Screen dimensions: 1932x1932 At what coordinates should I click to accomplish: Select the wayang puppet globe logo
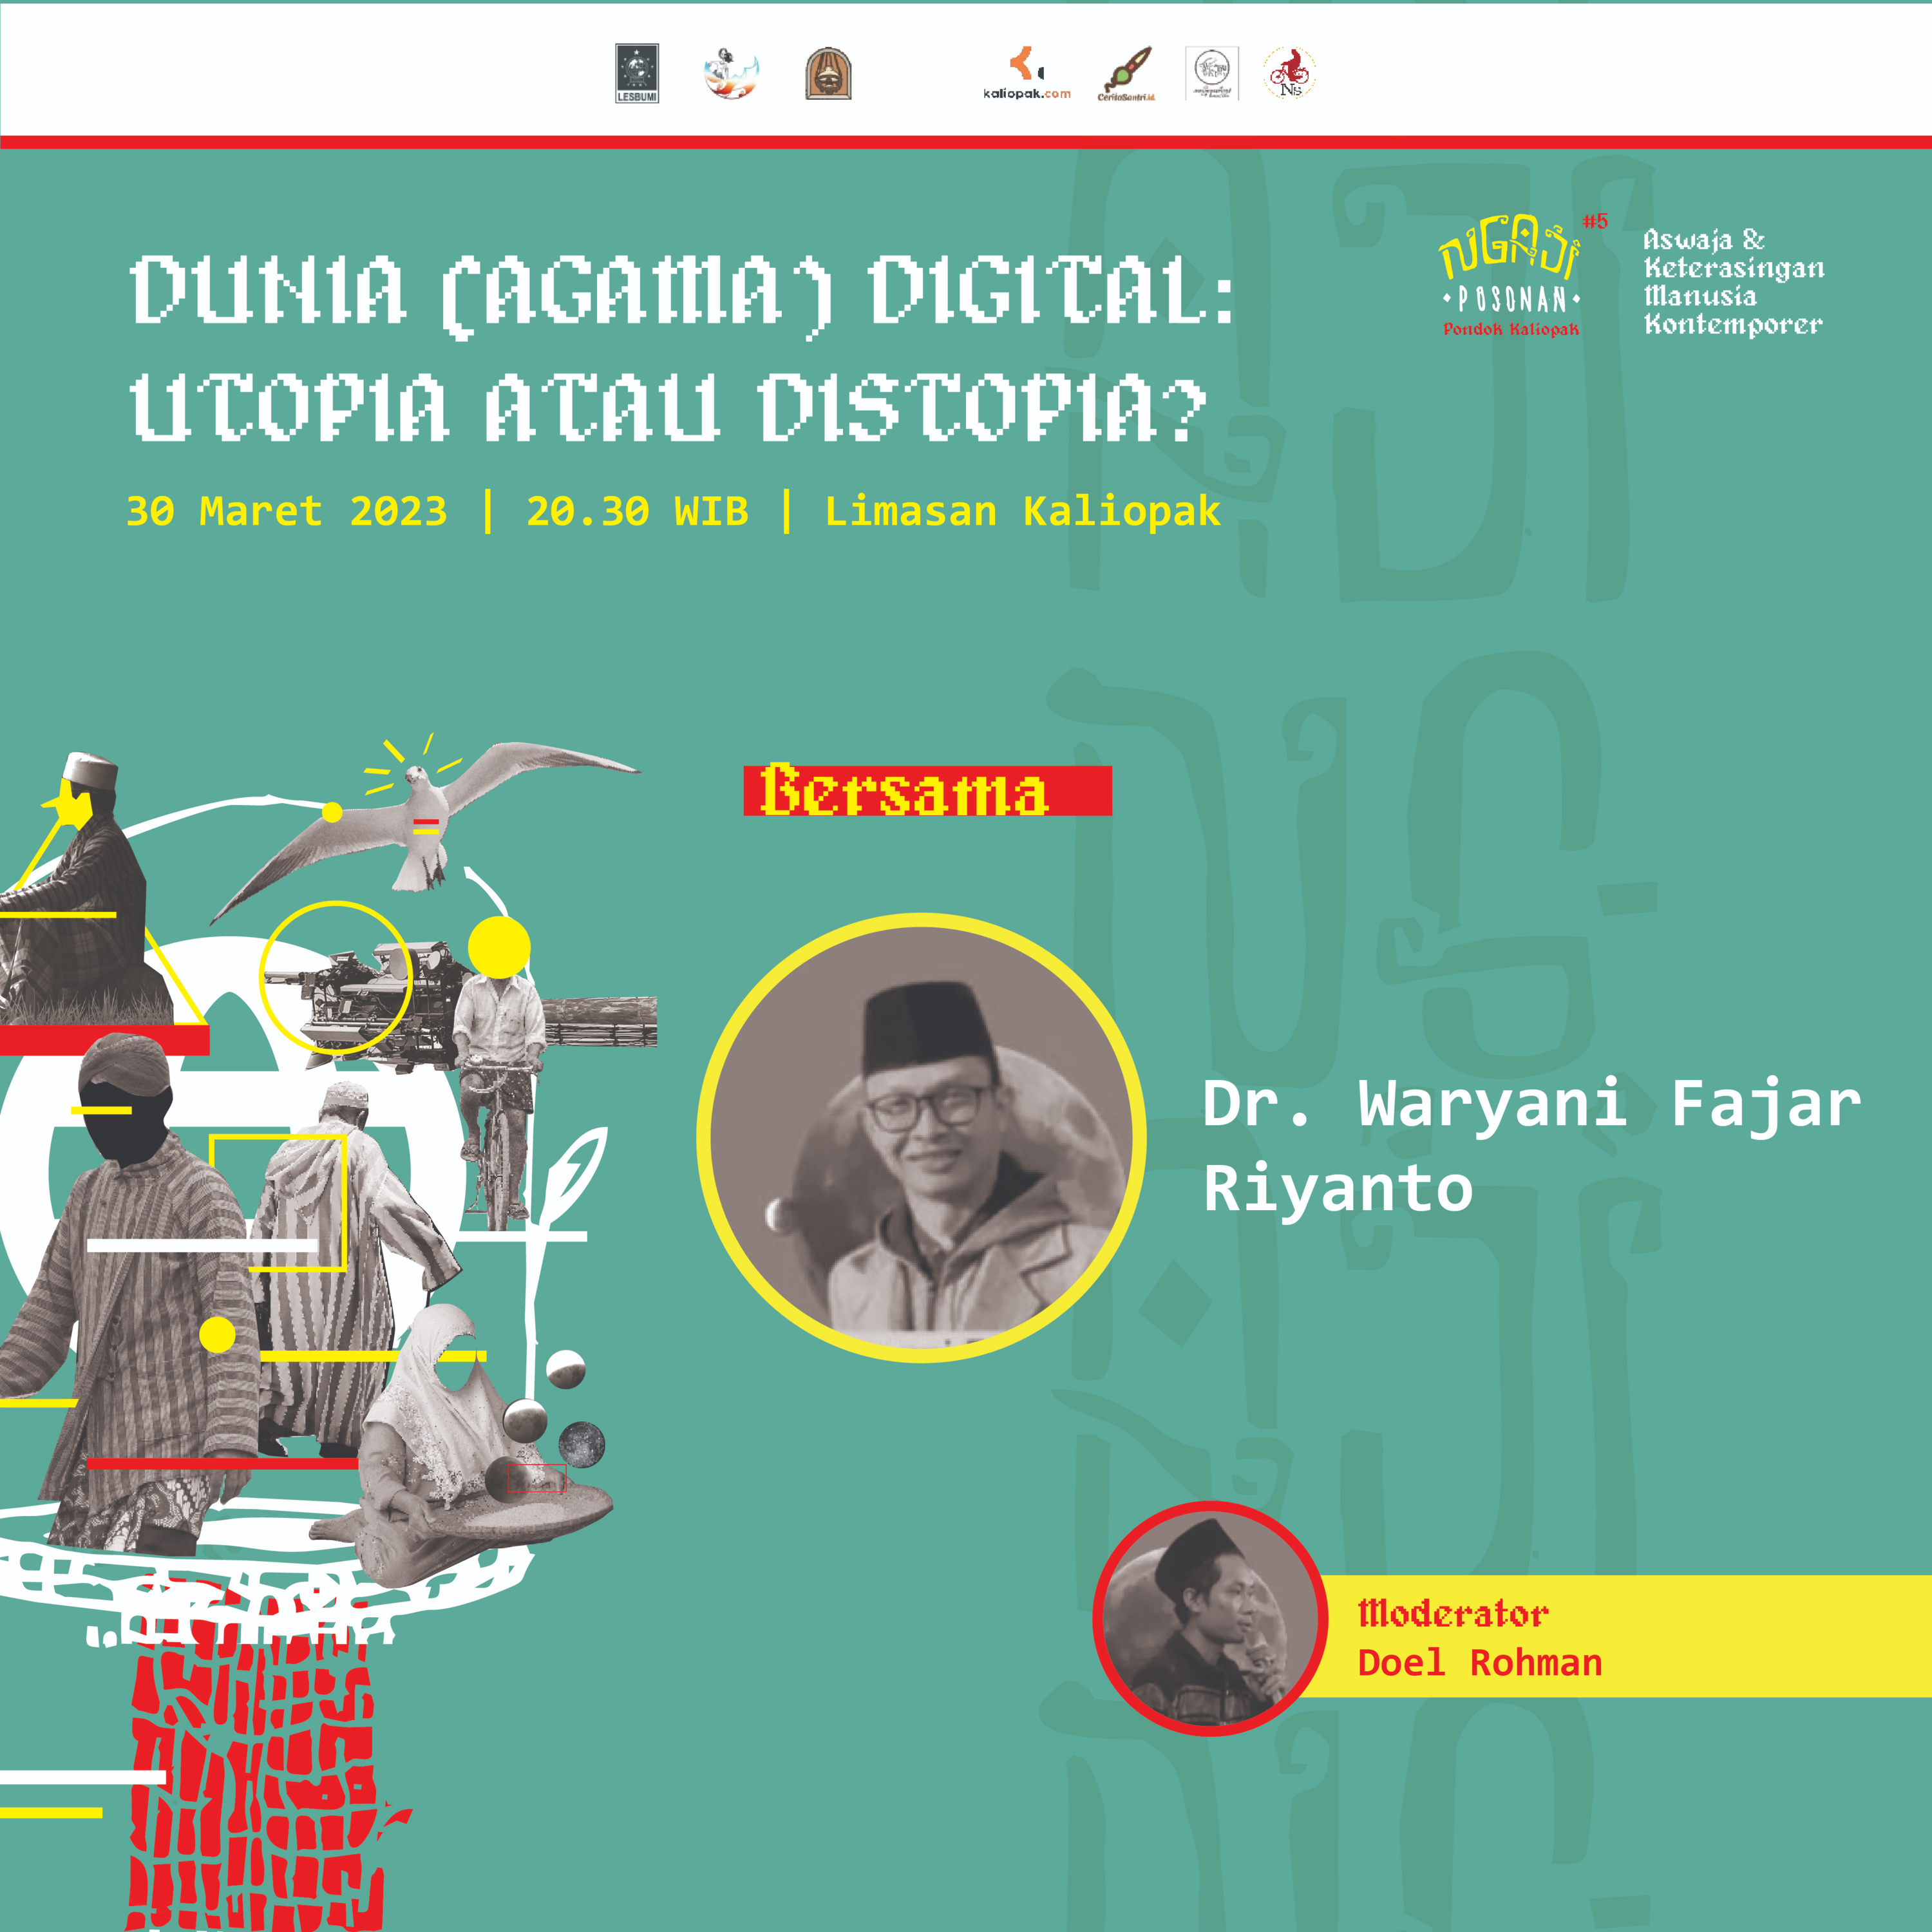coord(731,74)
